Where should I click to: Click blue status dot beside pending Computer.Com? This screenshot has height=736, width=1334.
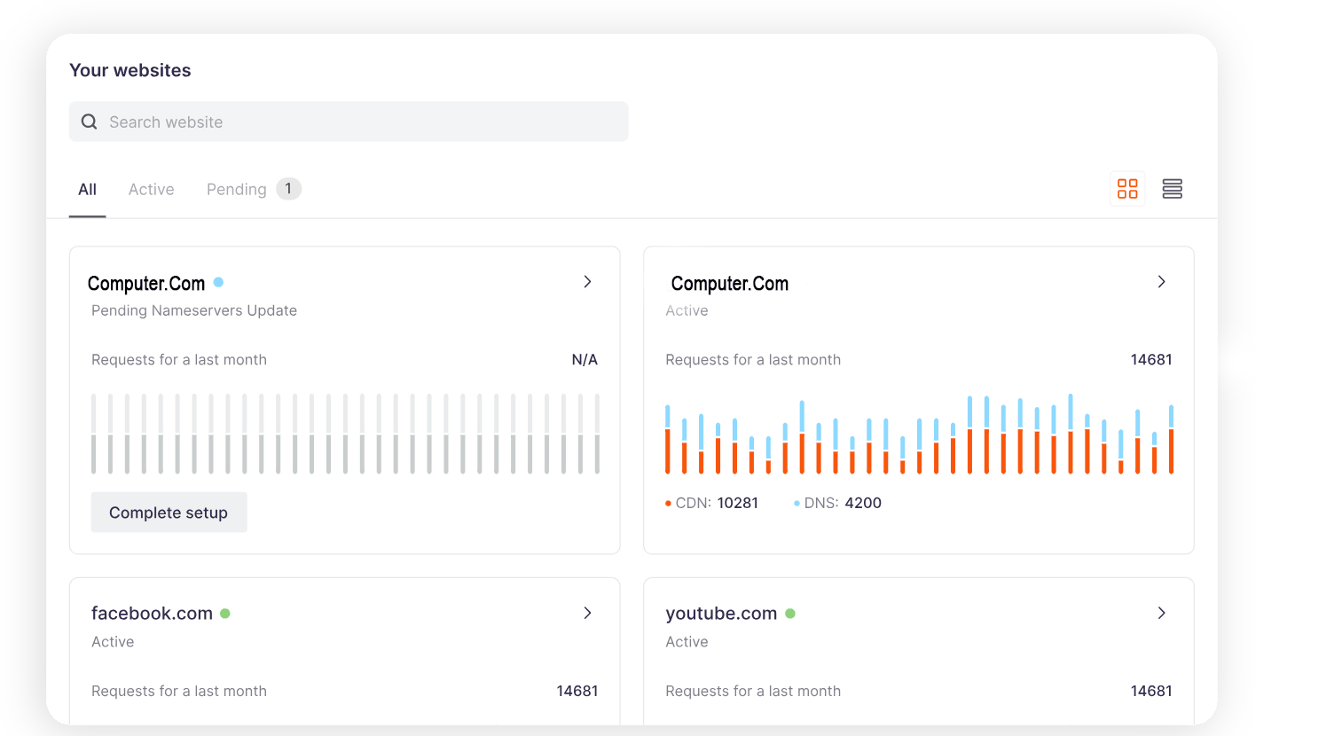click(218, 282)
